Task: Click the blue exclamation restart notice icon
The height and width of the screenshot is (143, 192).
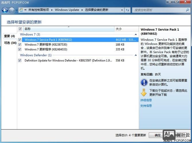Action: 144,82
